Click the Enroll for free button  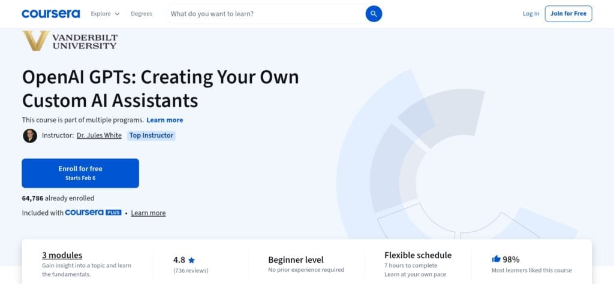click(x=80, y=173)
